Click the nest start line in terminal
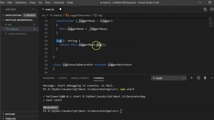 click(x=52, y=100)
